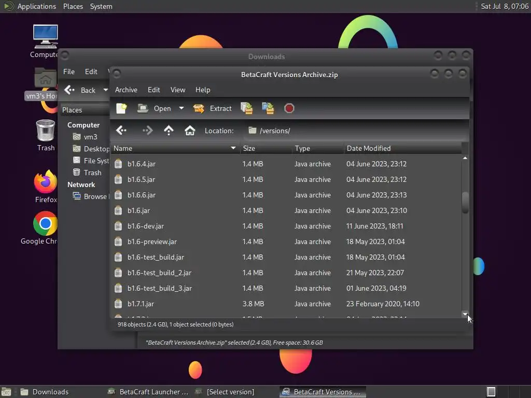Open the Archive menu
The width and height of the screenshot is (531, 398).
(126, 90)
